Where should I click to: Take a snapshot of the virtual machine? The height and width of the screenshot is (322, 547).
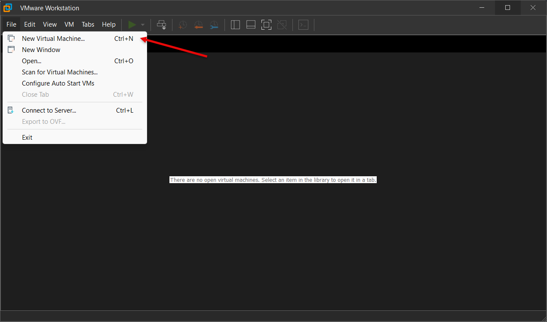[x=182, y=25]
